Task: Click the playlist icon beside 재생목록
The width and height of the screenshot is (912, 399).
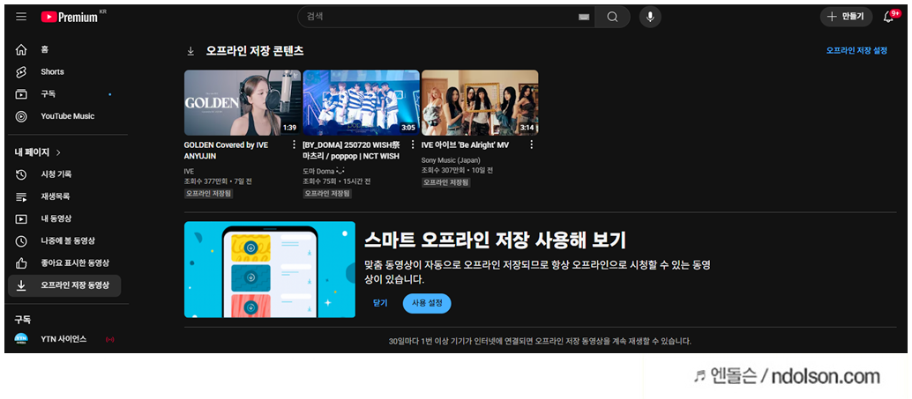Action: pyautogui.click(x=21, y=197)
